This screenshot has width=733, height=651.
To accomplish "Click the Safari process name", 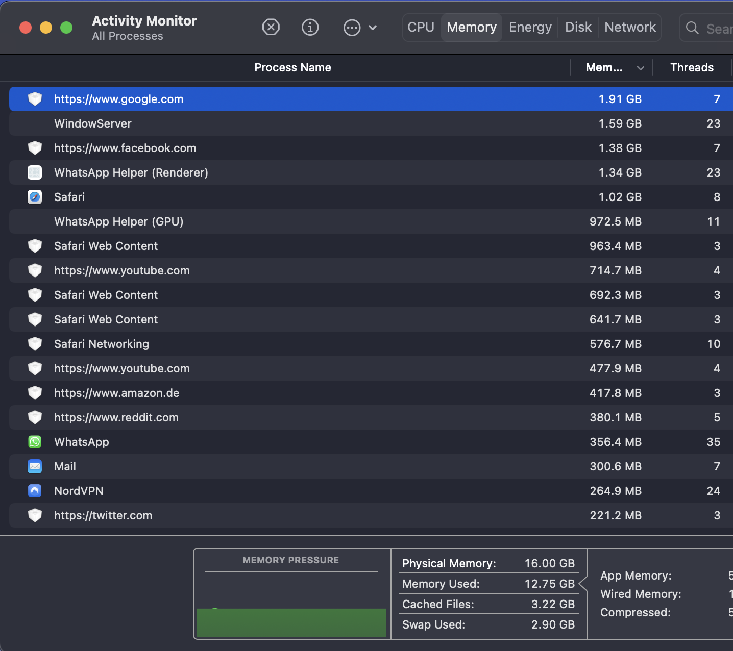I will click(69, 197).
